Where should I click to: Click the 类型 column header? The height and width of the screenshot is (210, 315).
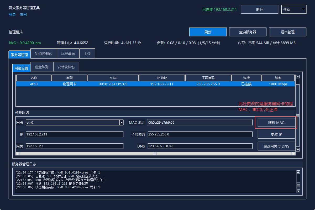[70, 78]
